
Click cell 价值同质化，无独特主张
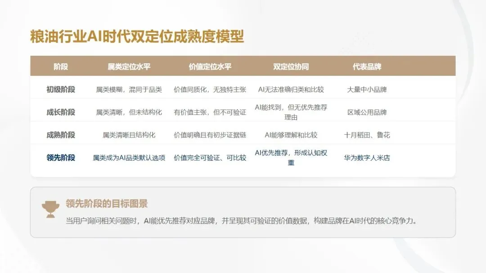click(x=210, y=89)
